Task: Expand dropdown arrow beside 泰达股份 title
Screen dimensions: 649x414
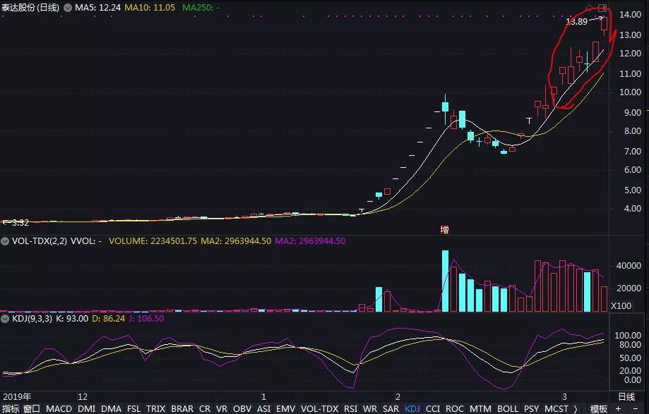Action: [67, 7]
